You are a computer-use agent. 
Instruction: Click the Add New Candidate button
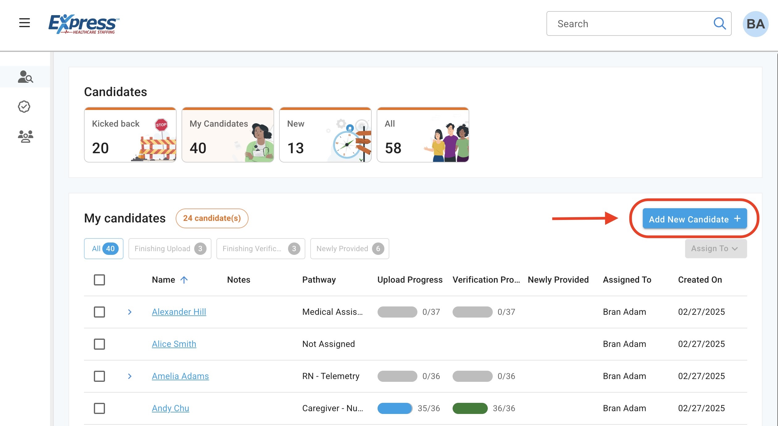pos(695,219)
